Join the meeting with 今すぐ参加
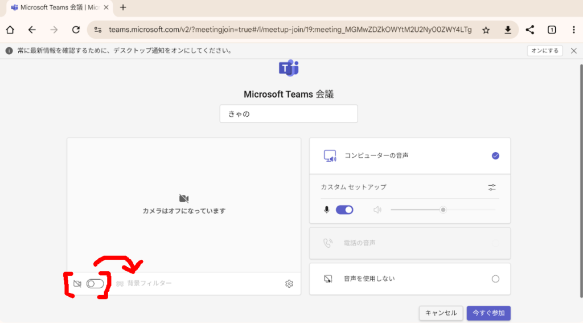583x323 pixels. [x=488, y=313]
